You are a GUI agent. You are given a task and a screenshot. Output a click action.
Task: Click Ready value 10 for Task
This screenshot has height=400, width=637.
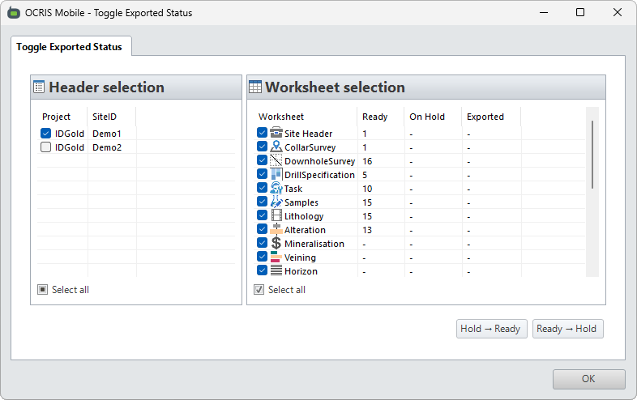367,189
